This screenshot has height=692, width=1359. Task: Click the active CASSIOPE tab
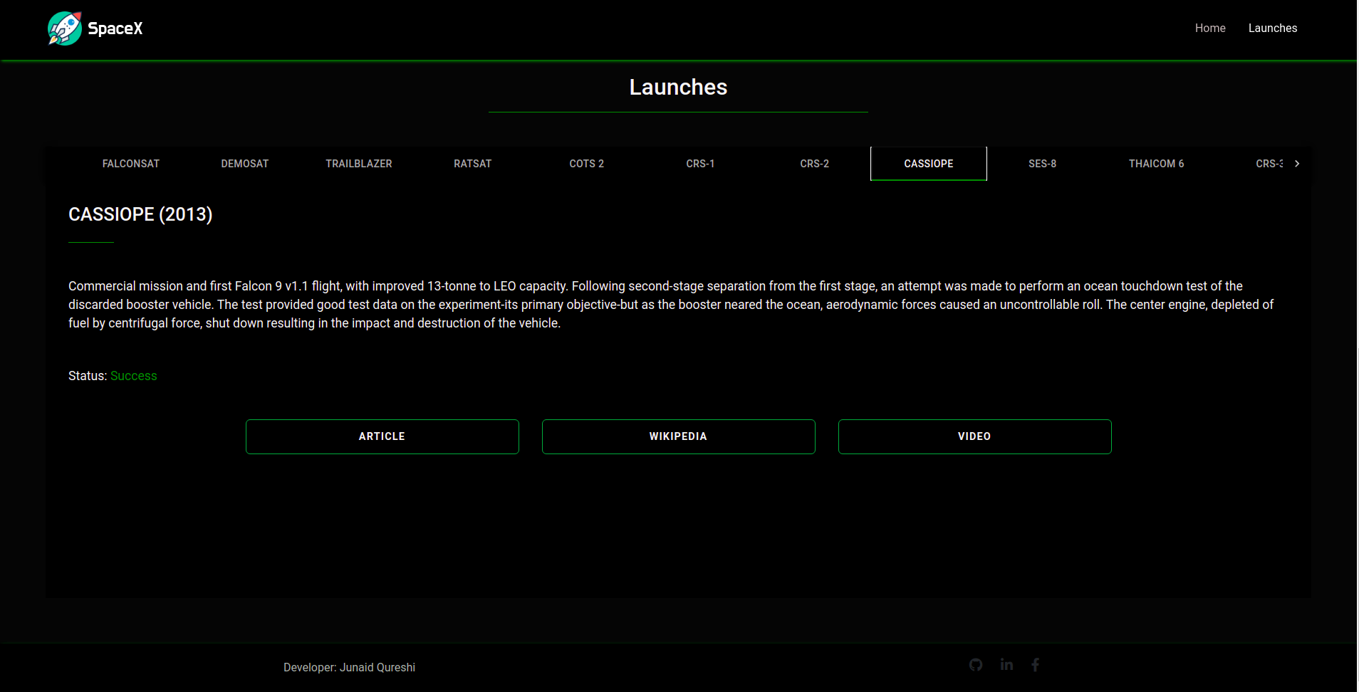(929, 164)
